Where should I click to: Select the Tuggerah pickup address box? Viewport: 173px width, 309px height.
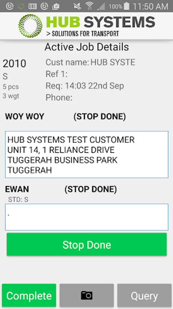(86, 154)
